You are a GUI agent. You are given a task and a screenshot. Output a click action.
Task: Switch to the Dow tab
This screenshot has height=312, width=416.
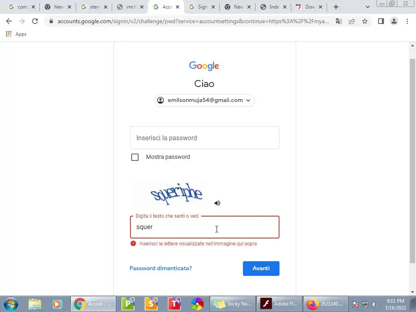pyautogui.click(x=309, y=7)
